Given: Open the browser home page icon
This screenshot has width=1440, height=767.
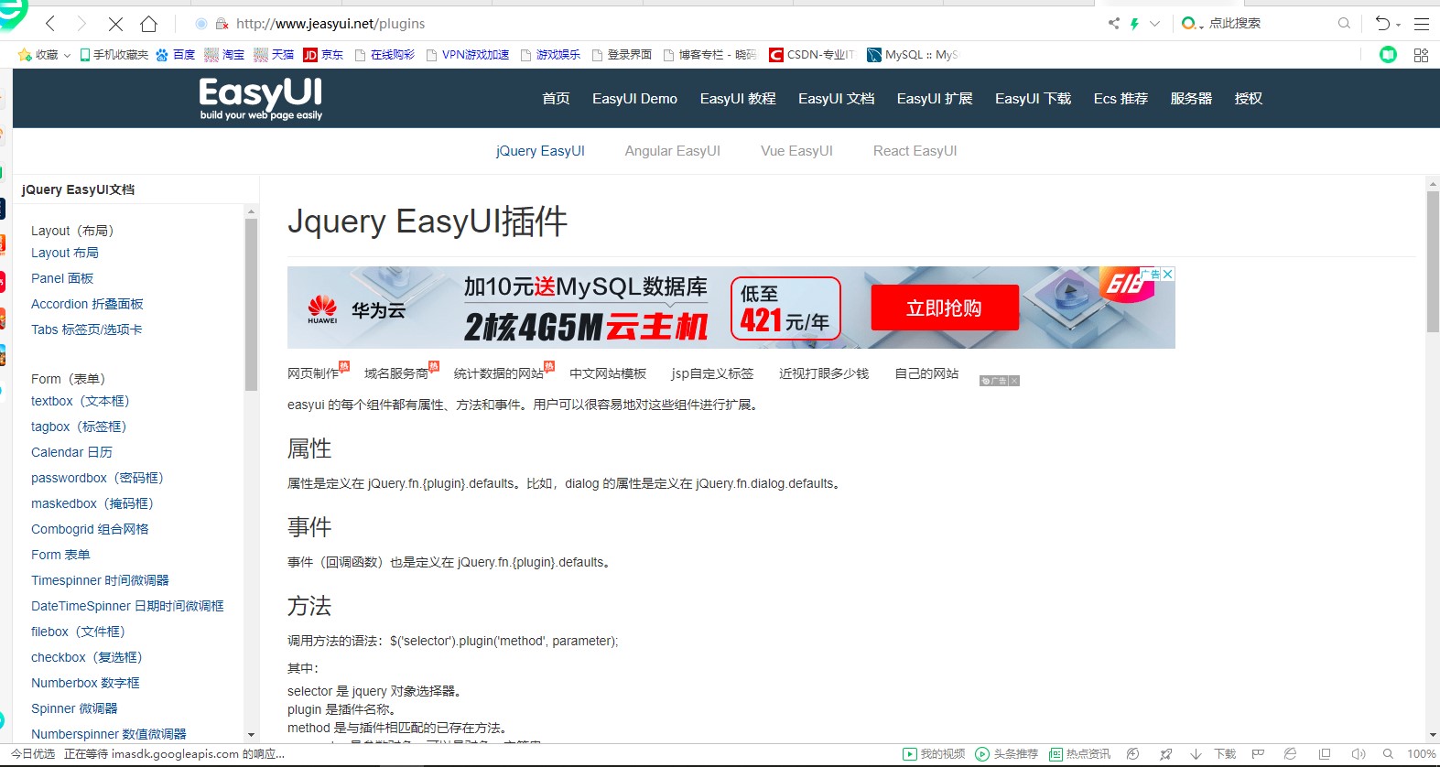Looking at the screenshot, I should (148, 24).
